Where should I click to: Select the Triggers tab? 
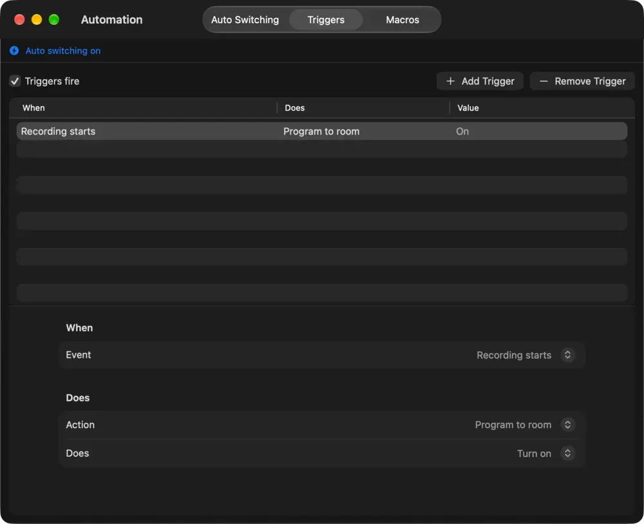326,20
